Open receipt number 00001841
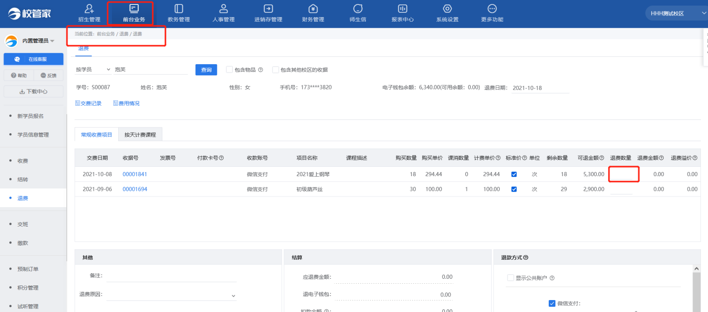708x312 pixels. coord(135,174)
